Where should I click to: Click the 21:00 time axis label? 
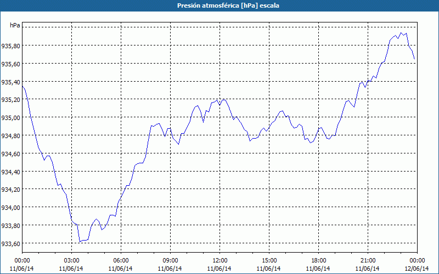pos(368,261)
